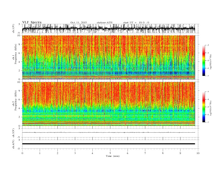Select the "ch.1(V)" axis label
The image size is (223, 172).
(14, 28)
